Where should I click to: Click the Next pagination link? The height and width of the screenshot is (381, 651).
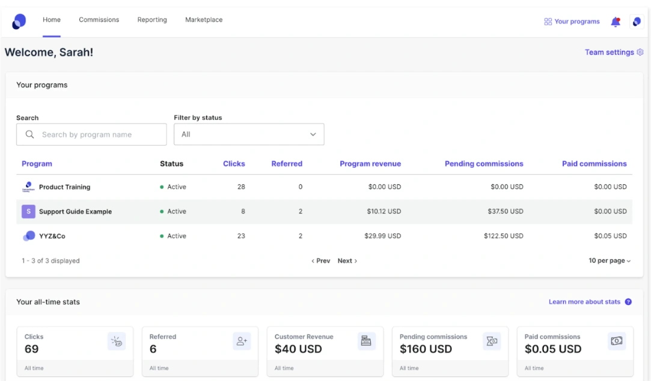coord(347,260)
